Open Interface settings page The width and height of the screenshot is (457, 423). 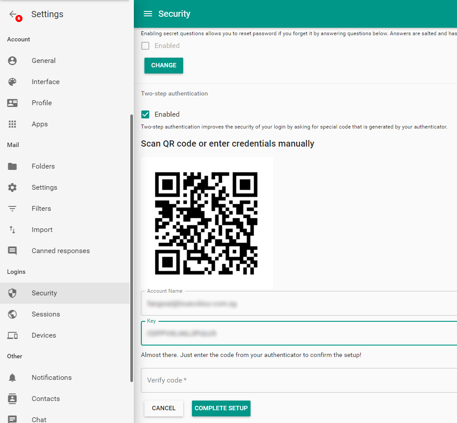65,82
